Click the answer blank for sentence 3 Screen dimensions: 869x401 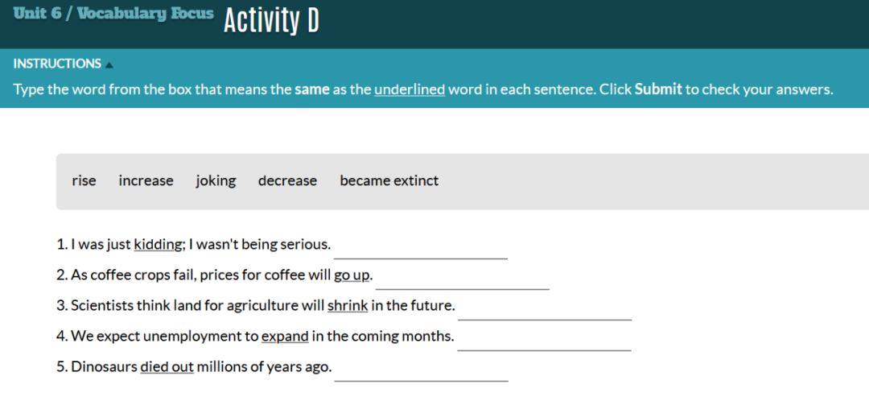point(545,309)
